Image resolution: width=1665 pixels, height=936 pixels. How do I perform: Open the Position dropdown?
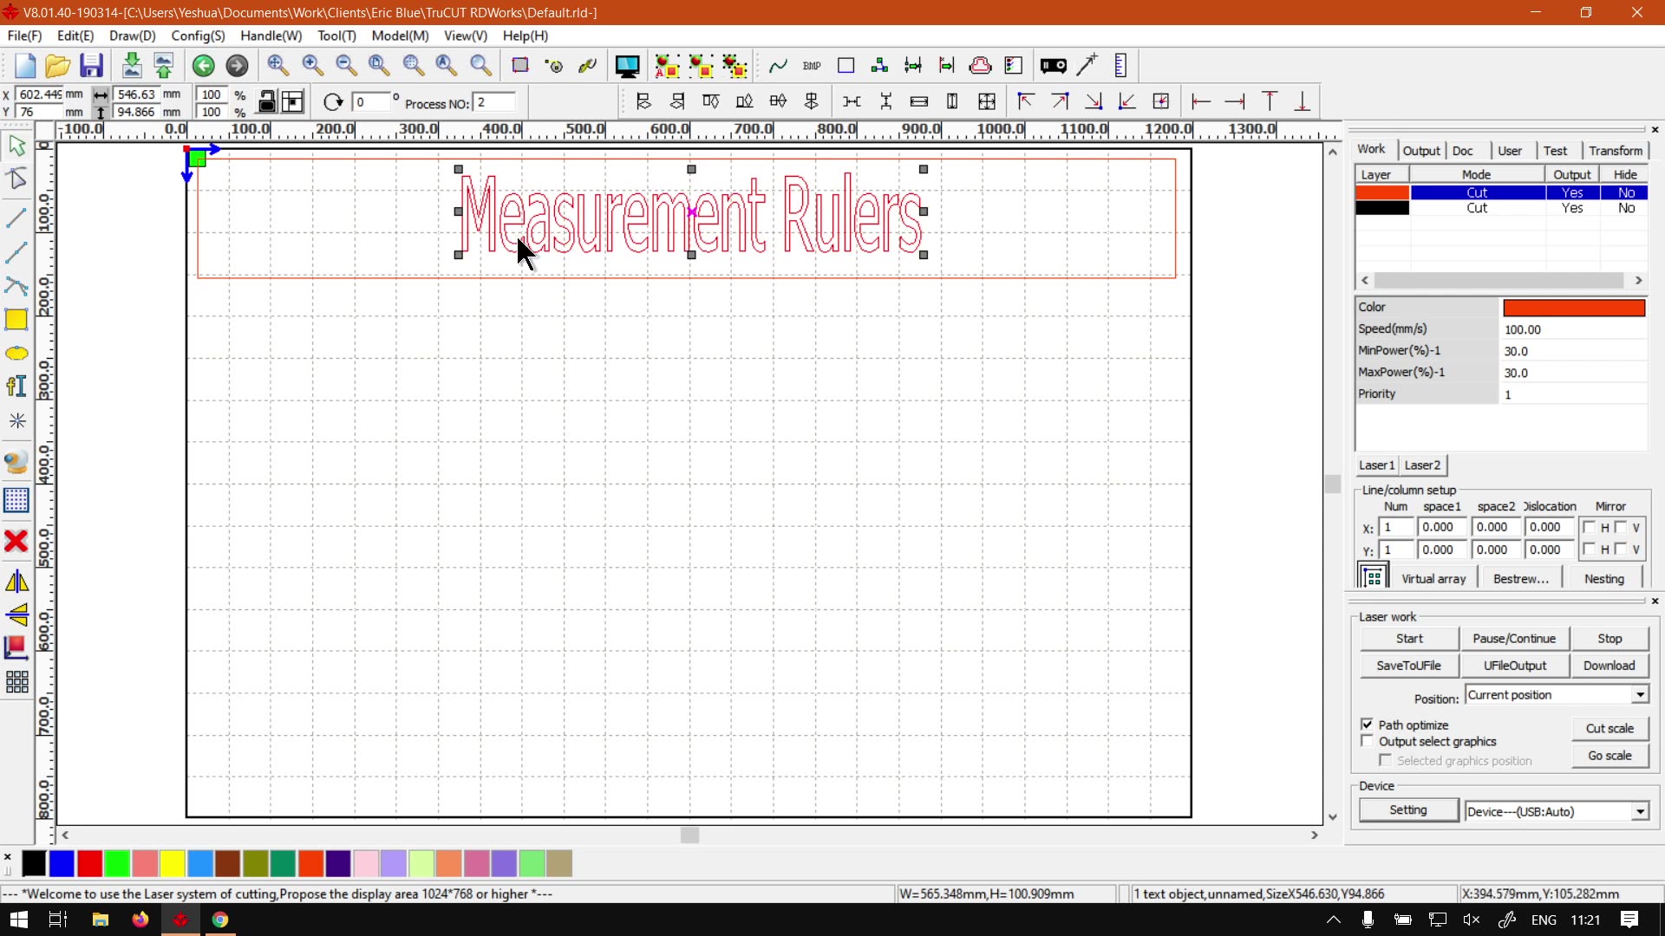point(1640,695)
